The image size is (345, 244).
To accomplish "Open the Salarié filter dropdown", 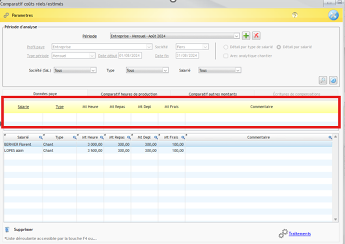I will coord(238,70).
